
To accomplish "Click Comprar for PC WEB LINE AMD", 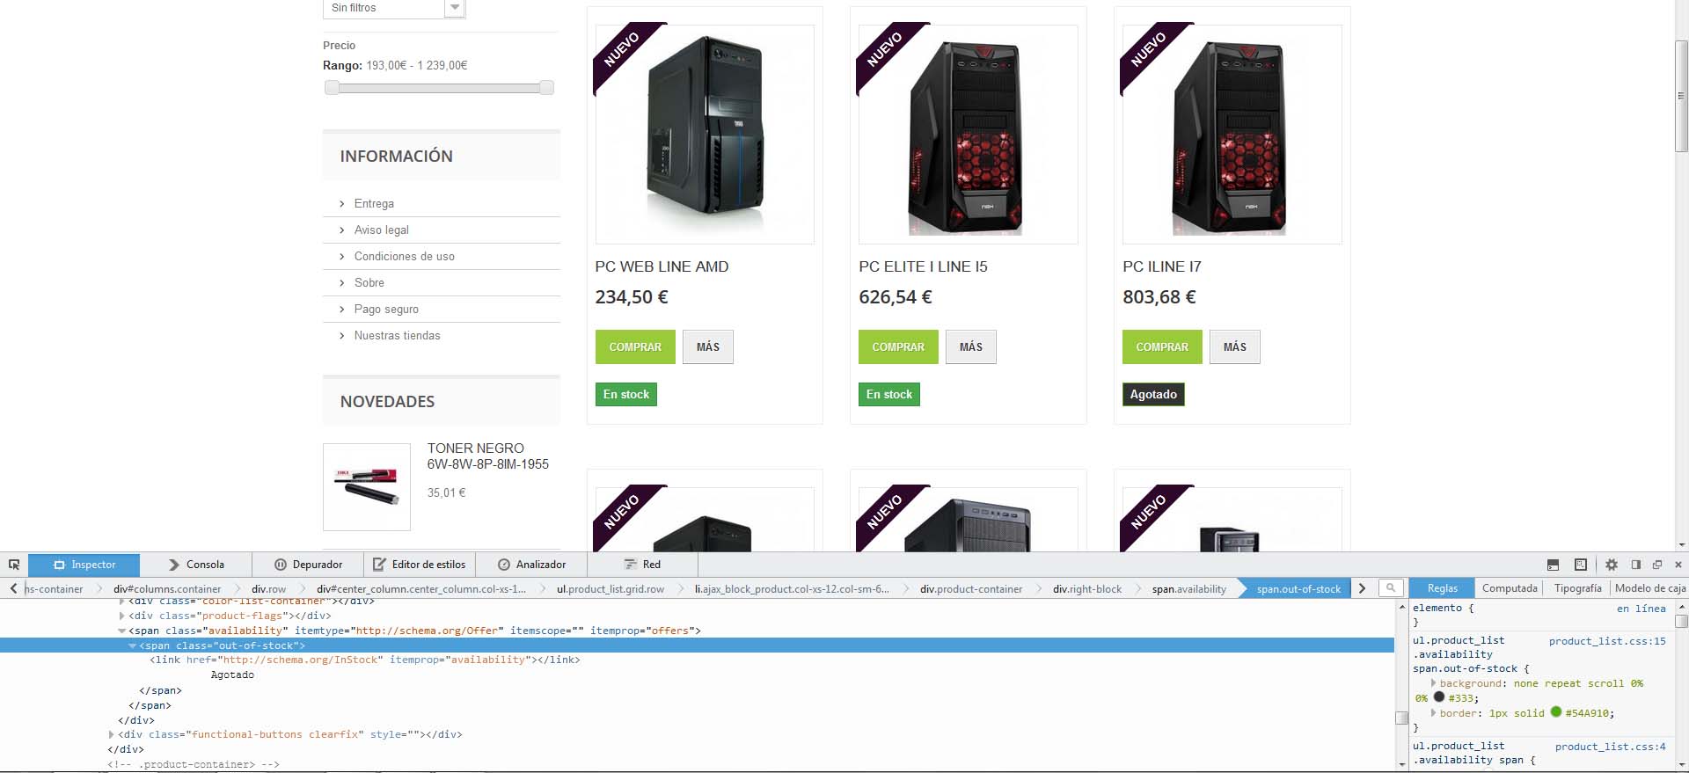I will 635,346.
